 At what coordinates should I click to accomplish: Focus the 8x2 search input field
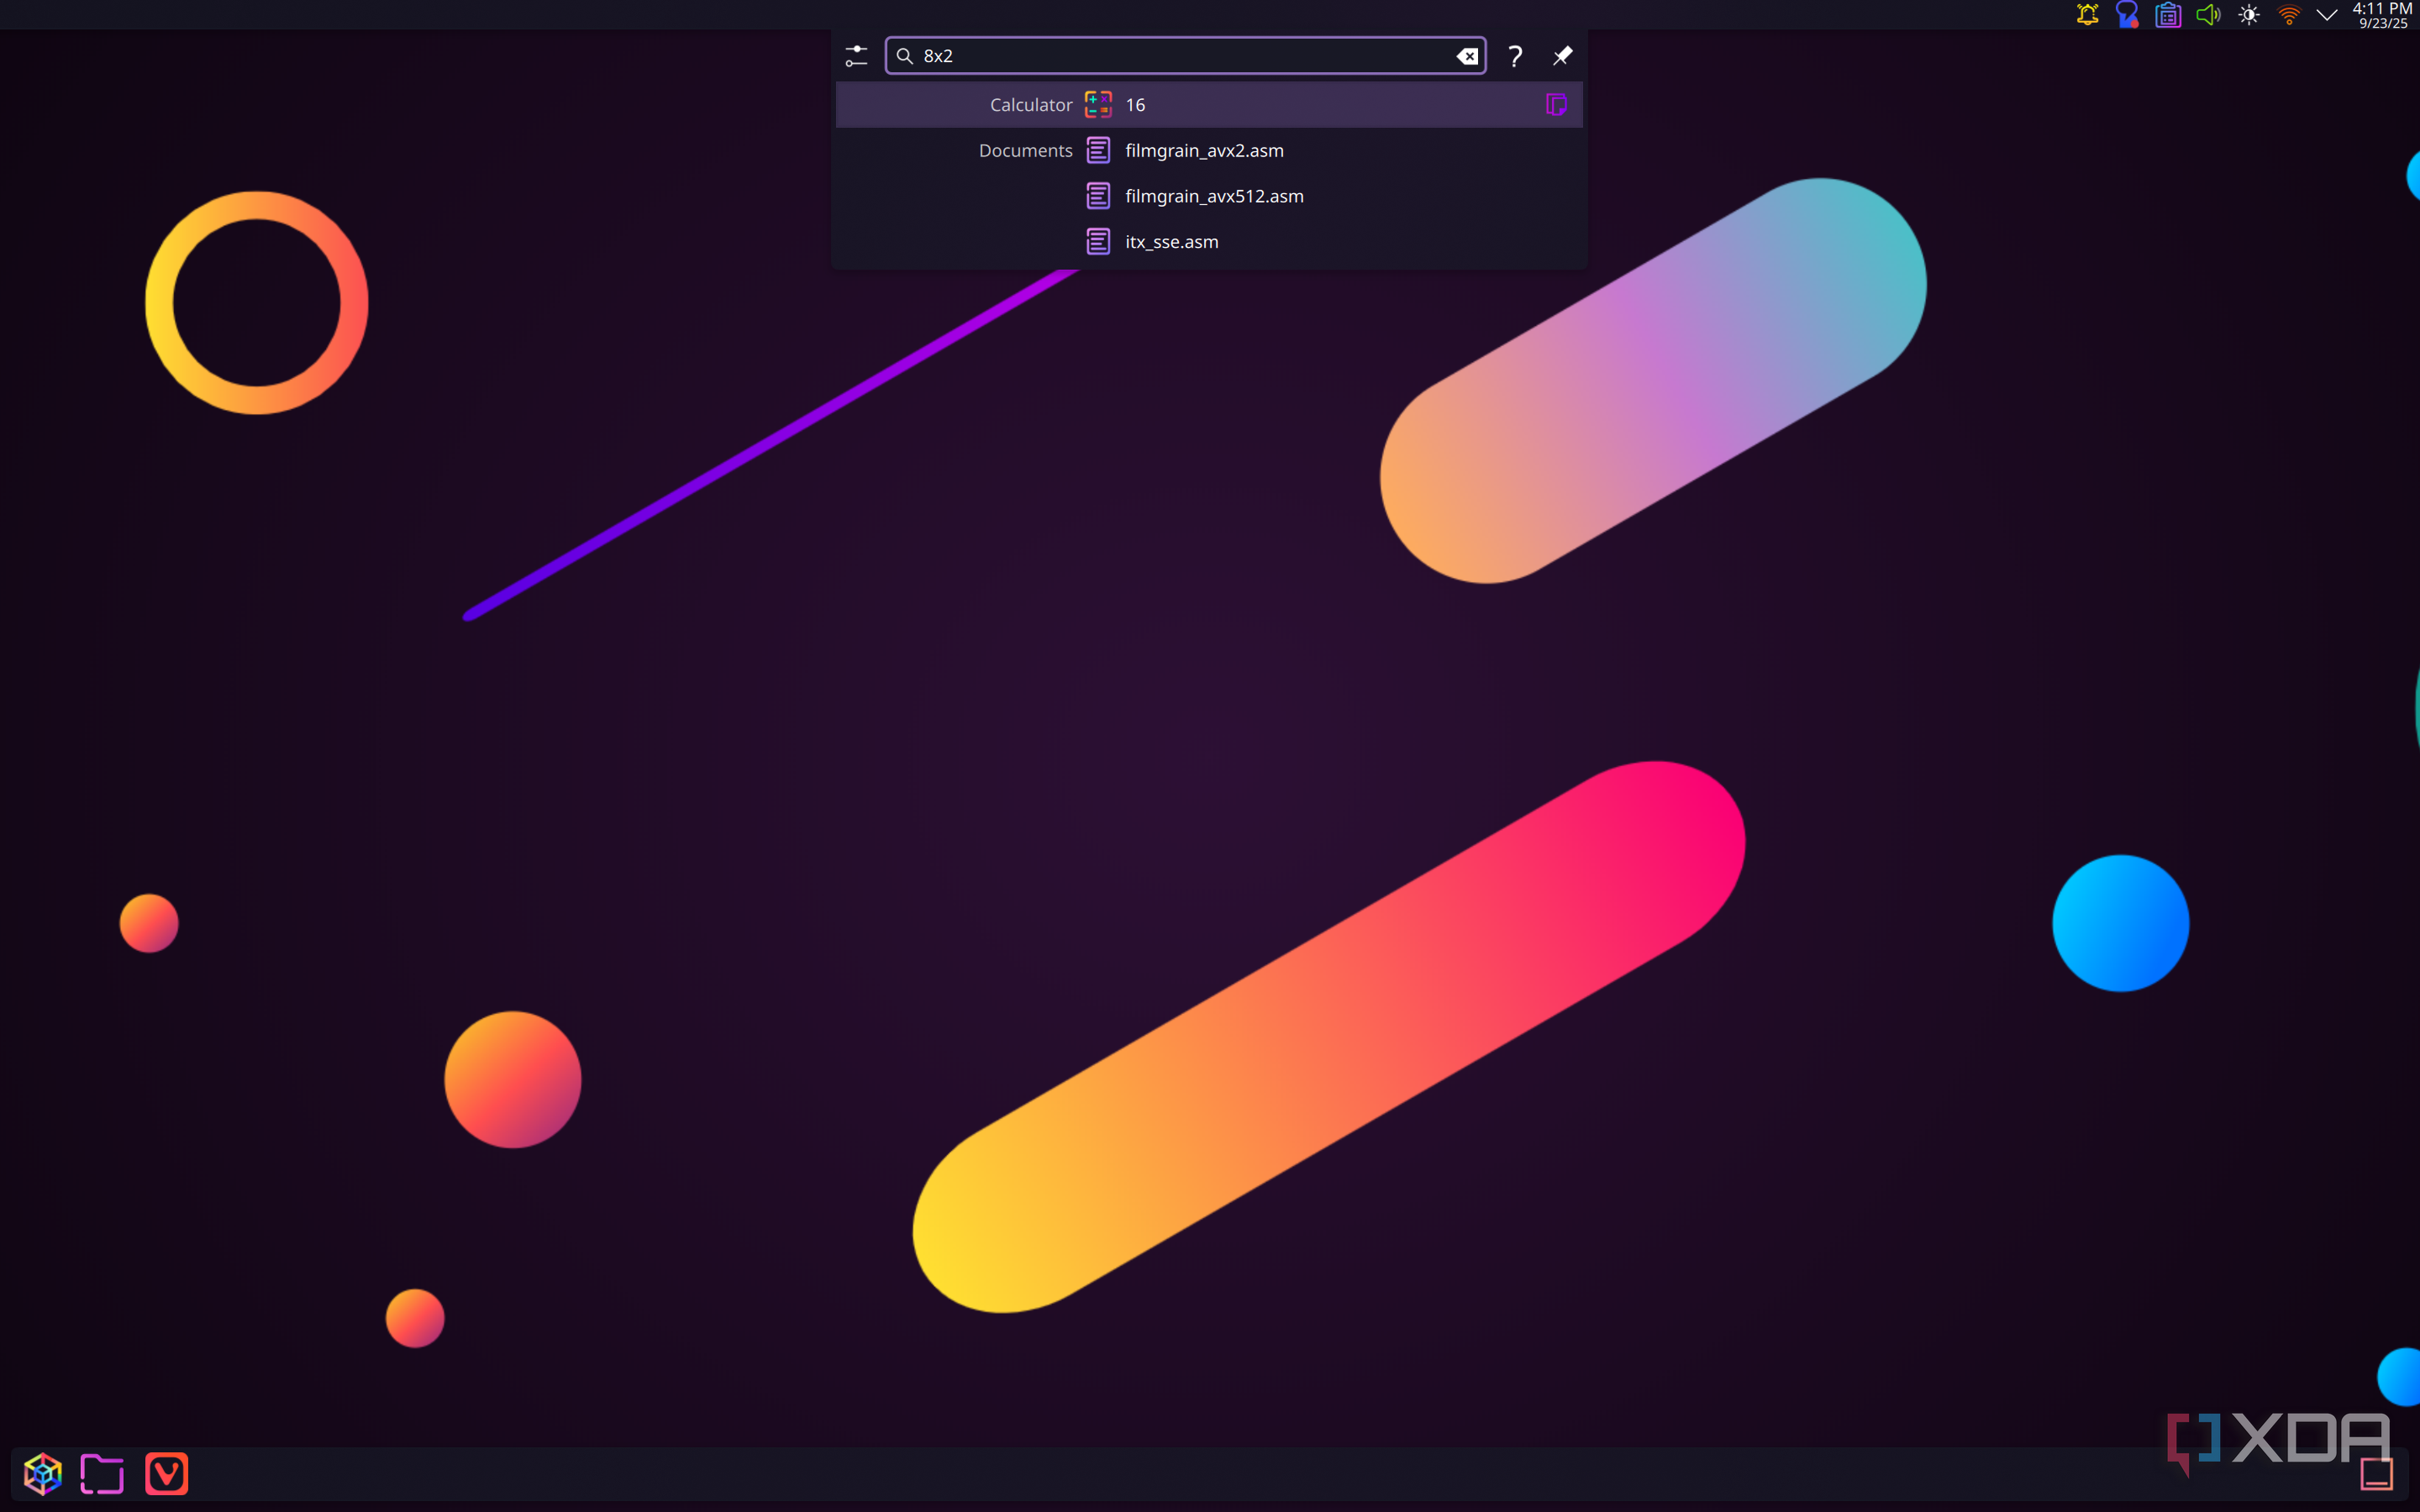click(1185, 56)
